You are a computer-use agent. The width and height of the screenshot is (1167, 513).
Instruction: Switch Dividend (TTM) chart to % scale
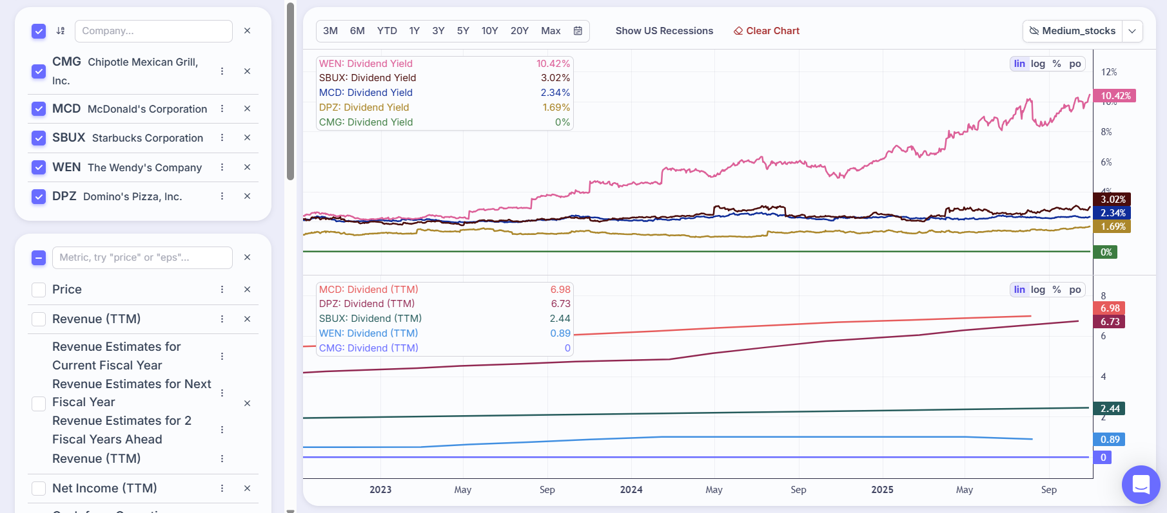coord(1057,290)
